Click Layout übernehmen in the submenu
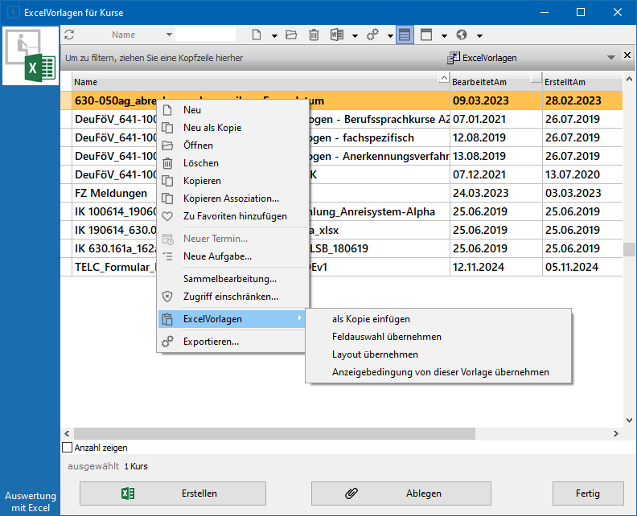This screenshot has height=516, width=637. pyautogui.click(x=375, y=354)
